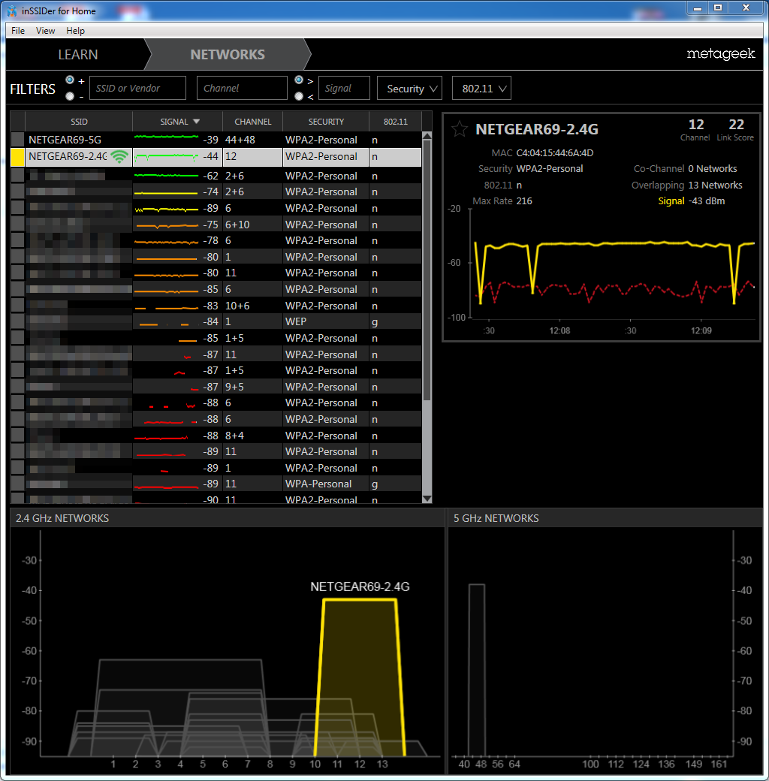Click the 5 GHz NETWORKS panel title
The image size is (769, 781).
point(496,518)
